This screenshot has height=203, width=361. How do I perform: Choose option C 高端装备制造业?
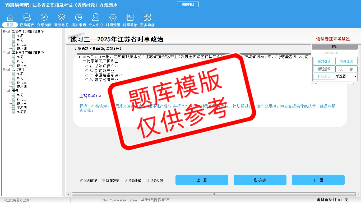[x=87, y=75]
